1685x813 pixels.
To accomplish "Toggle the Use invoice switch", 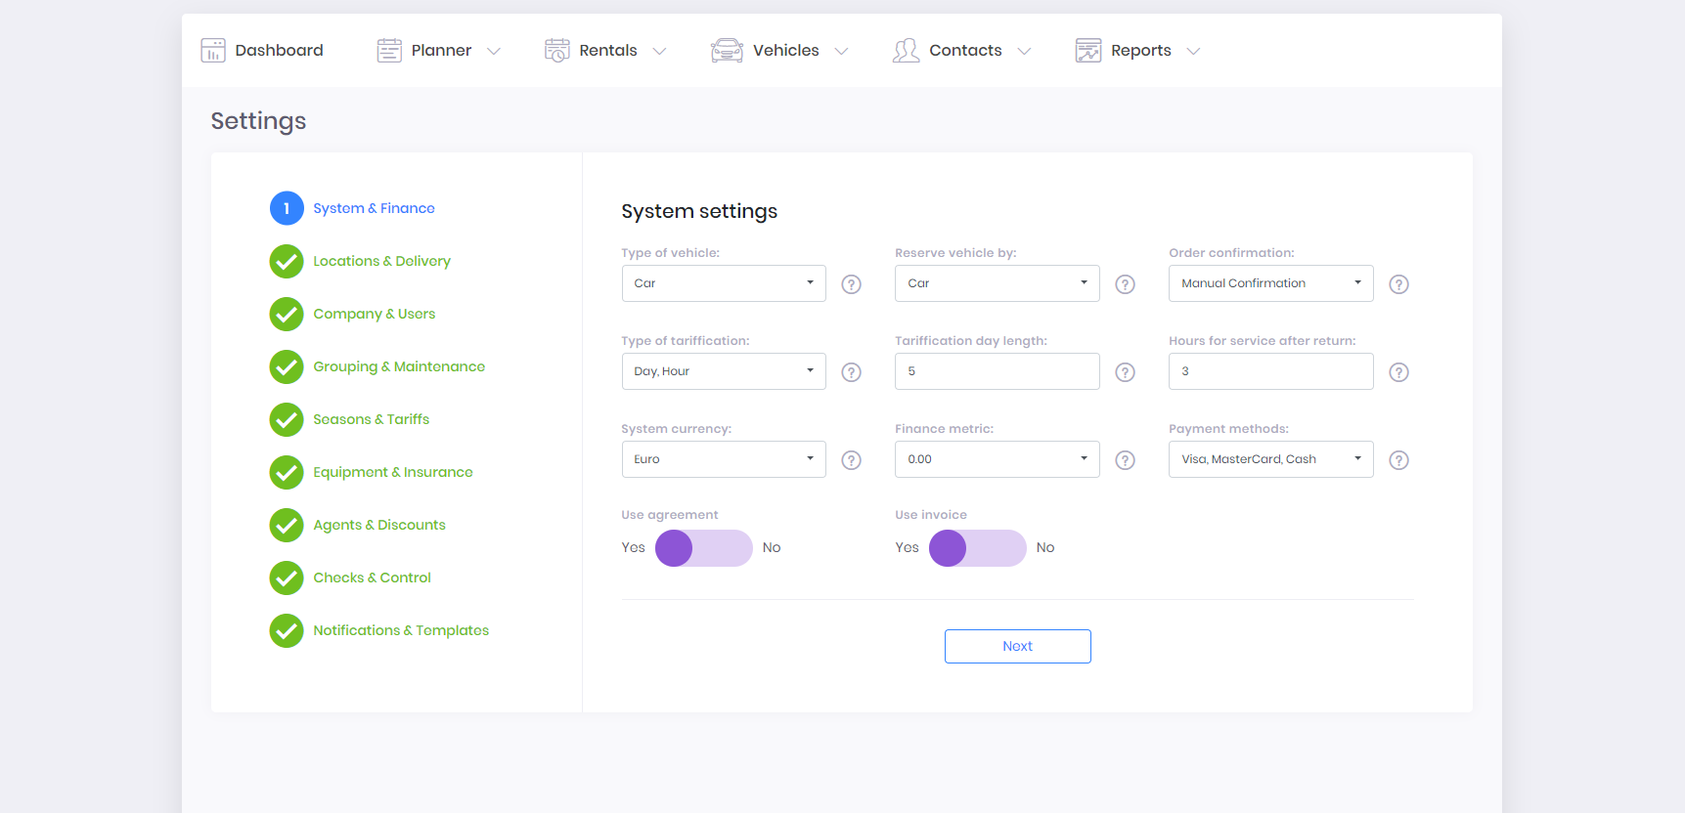I will coord(978,548).
